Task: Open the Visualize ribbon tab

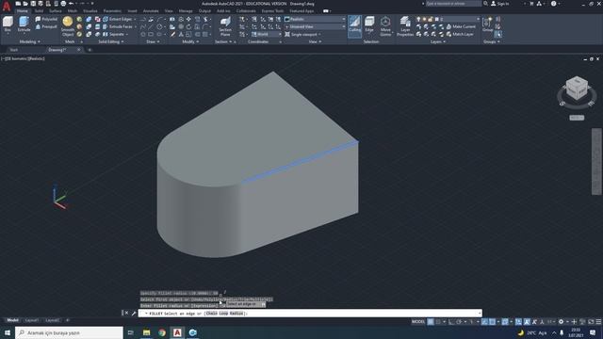Action: (90, 11)
